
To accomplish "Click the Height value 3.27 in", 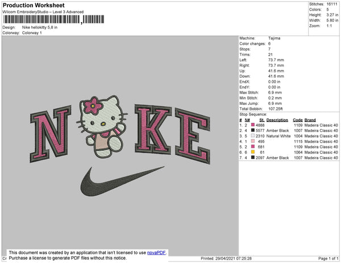I will (332, 15).
